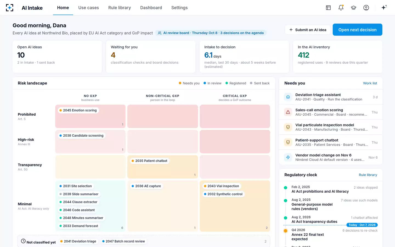Click the Today Oct 7, 2026 marker

pos(362,225)
